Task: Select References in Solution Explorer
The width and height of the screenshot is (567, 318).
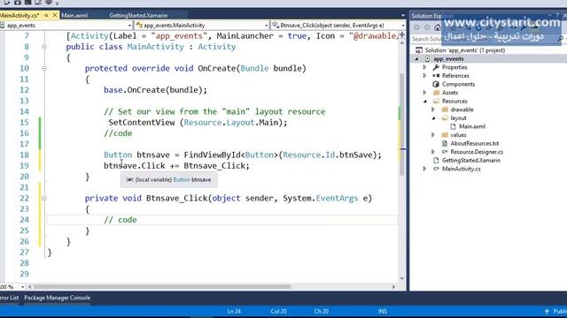Action: point(455,76)
